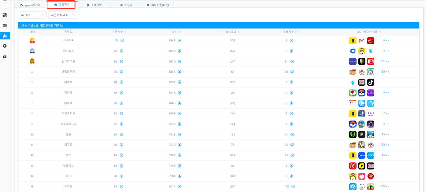
Task: Click the 경쟁지수 column header
Action: click(289, 32)
